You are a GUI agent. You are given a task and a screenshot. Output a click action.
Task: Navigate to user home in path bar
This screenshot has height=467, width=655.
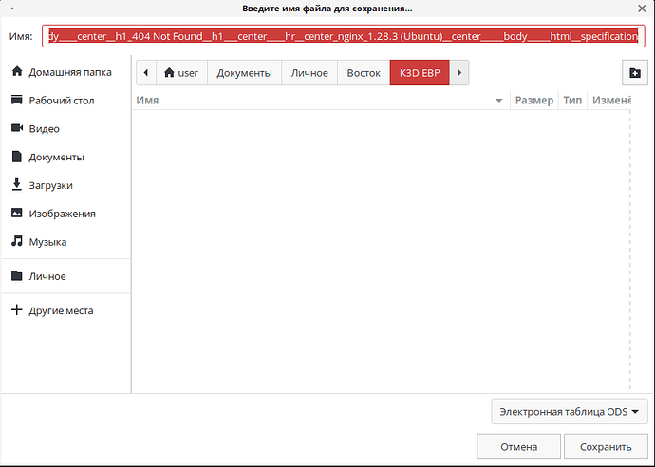pos(181,73)
